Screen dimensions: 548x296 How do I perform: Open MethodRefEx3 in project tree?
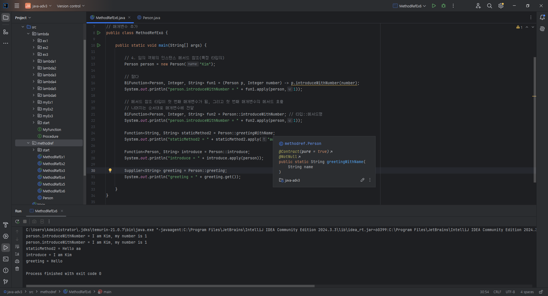(x=51, y=170)
